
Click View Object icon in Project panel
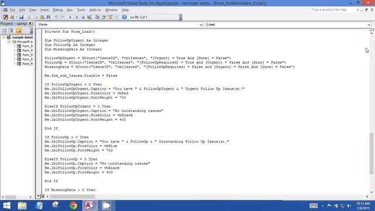[11, 30]
